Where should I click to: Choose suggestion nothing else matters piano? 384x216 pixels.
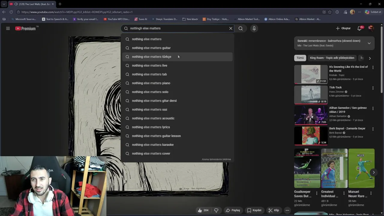coord(177,83)
